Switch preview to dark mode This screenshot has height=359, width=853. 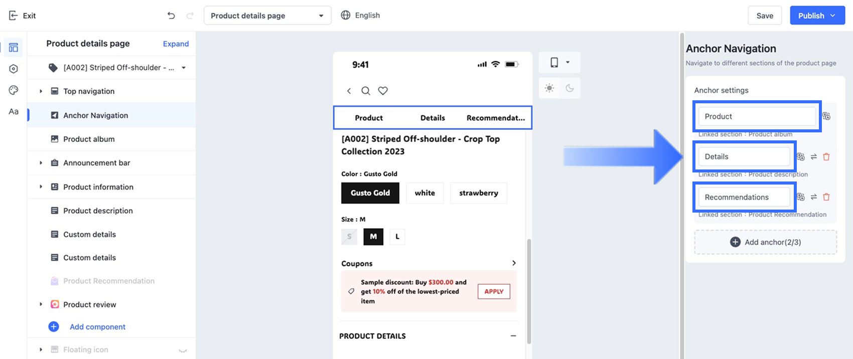pos(570,88)
